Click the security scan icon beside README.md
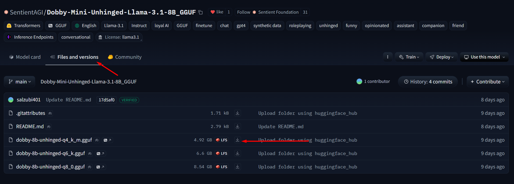The image size is (514, 184). pyautogui.click(x=49, y=127)
